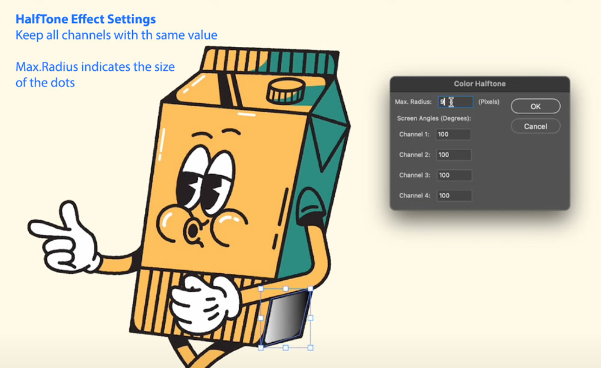Click the bottom-center bounding box handle
Screen dimensions: 601x368
pyautogui.click(x=285, y=347)
